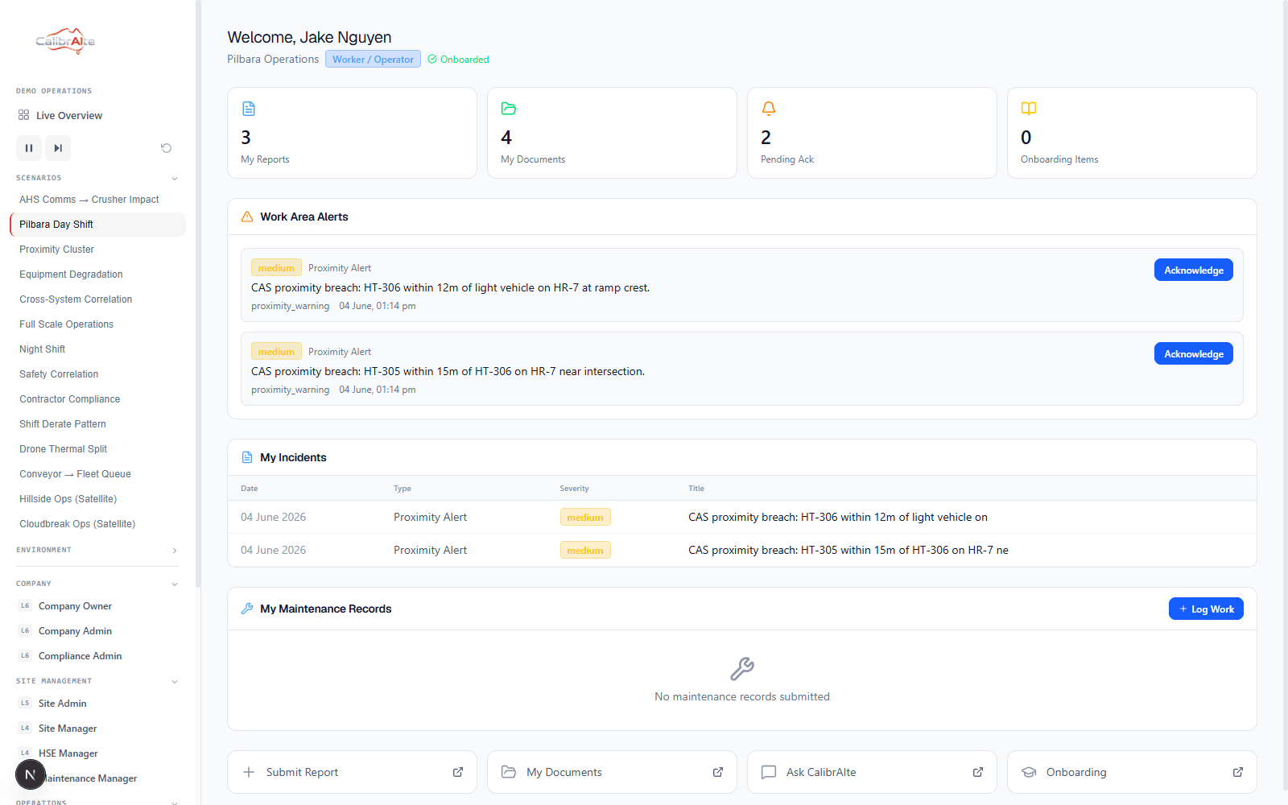
Task: Select Pilbara Day Shift scenario
Action: pyautogui.click(x=97, y=225)
